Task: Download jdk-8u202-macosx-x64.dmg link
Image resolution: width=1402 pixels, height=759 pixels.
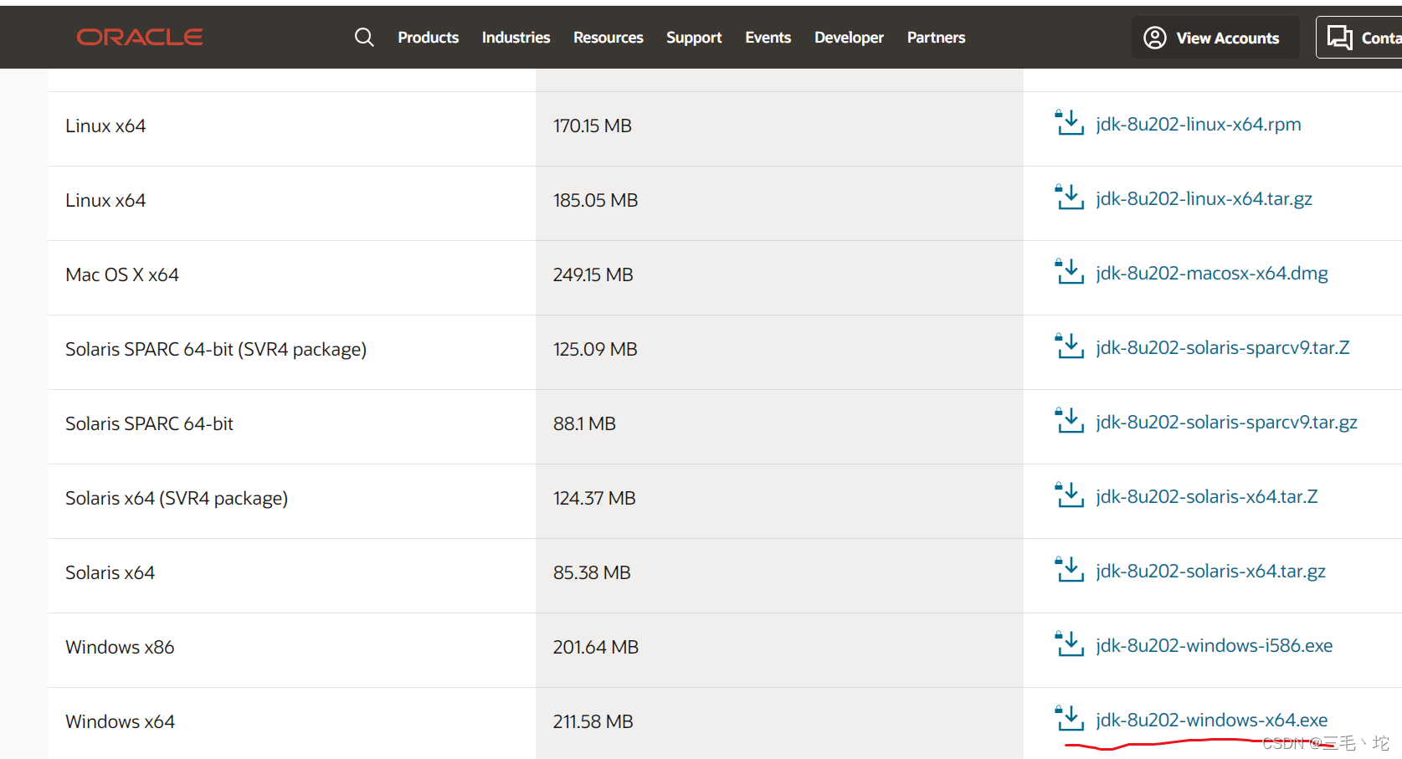Action: 1212,274
